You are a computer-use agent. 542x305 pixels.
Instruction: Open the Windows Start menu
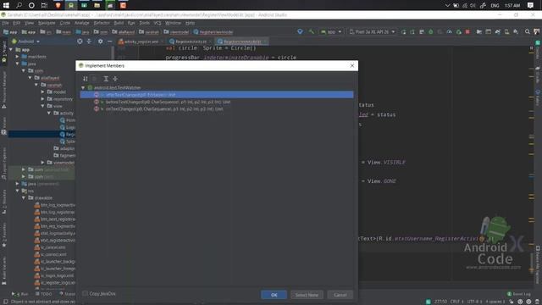point(6,5)
